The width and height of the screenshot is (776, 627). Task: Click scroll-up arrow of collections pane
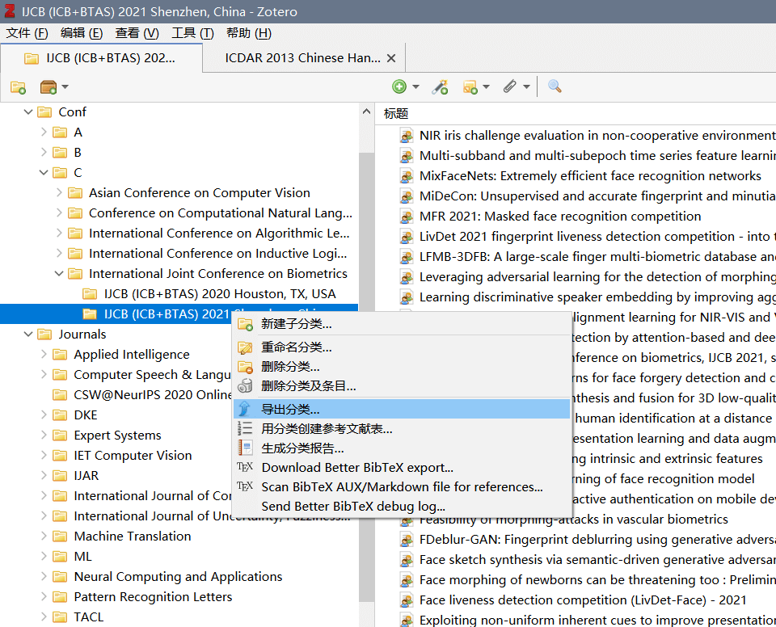(366, 112)
